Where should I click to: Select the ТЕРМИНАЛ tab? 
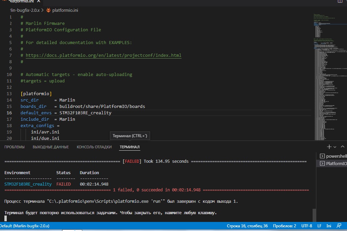pyautogui.click(x=129, y=147)
